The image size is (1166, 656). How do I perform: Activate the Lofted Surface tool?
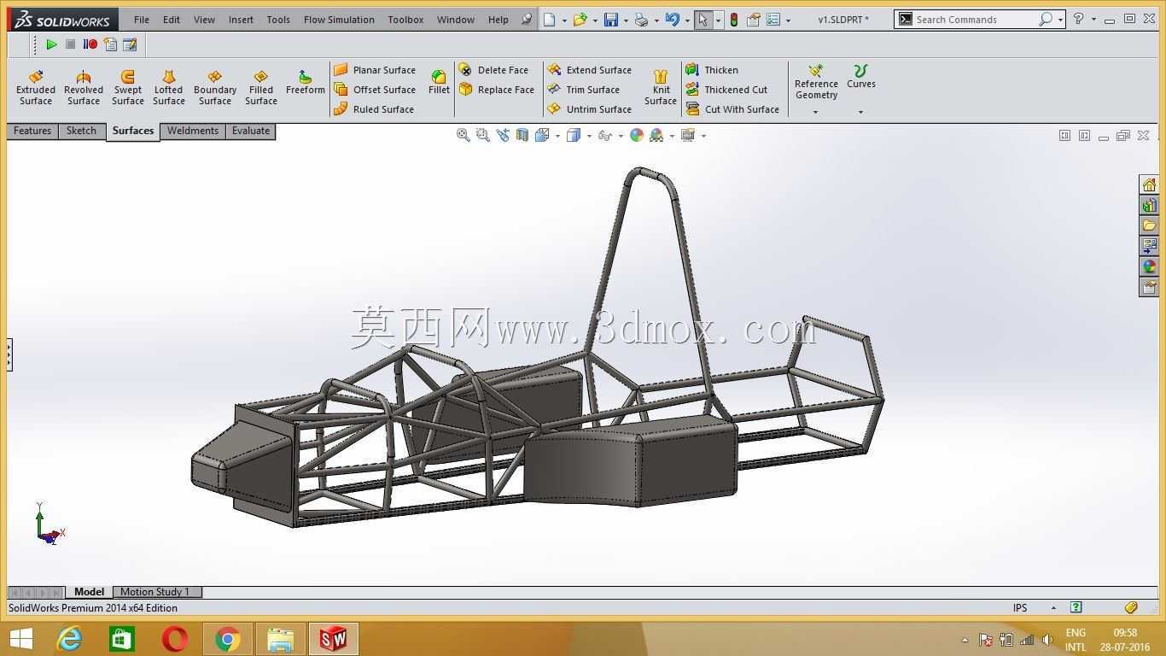(x=168, y=88)
